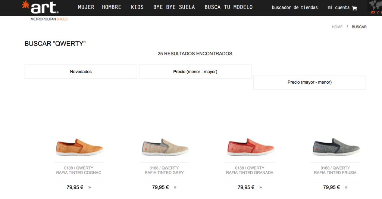Click the arrow next to Grey price
This screenshot has height=199, width=382.
[x=175, y=187]
